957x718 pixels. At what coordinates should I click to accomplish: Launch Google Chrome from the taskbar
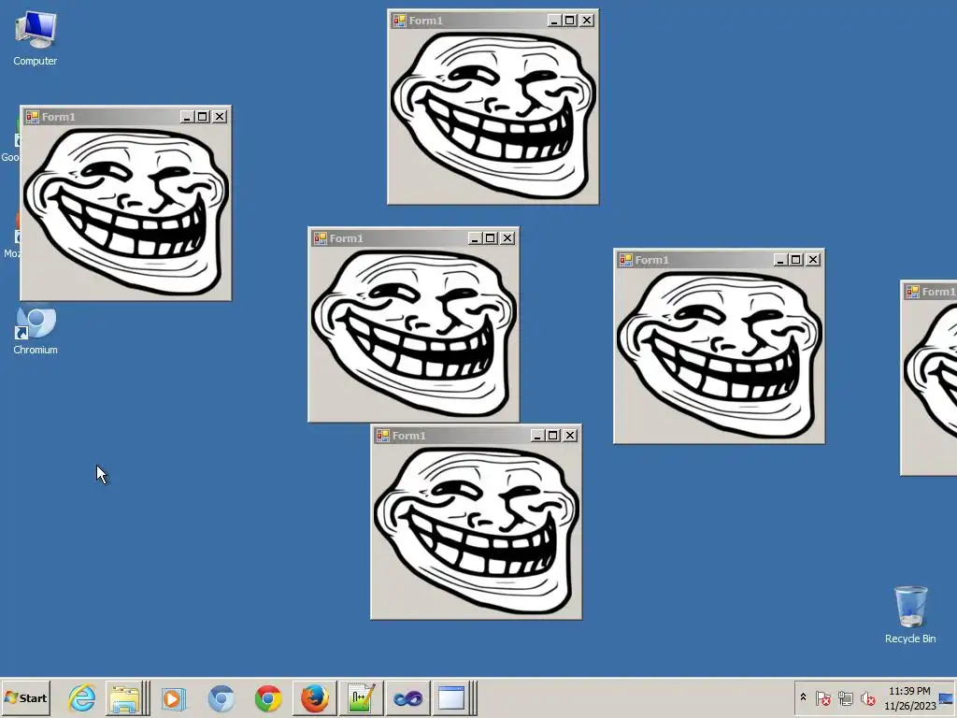click(268, 697)
